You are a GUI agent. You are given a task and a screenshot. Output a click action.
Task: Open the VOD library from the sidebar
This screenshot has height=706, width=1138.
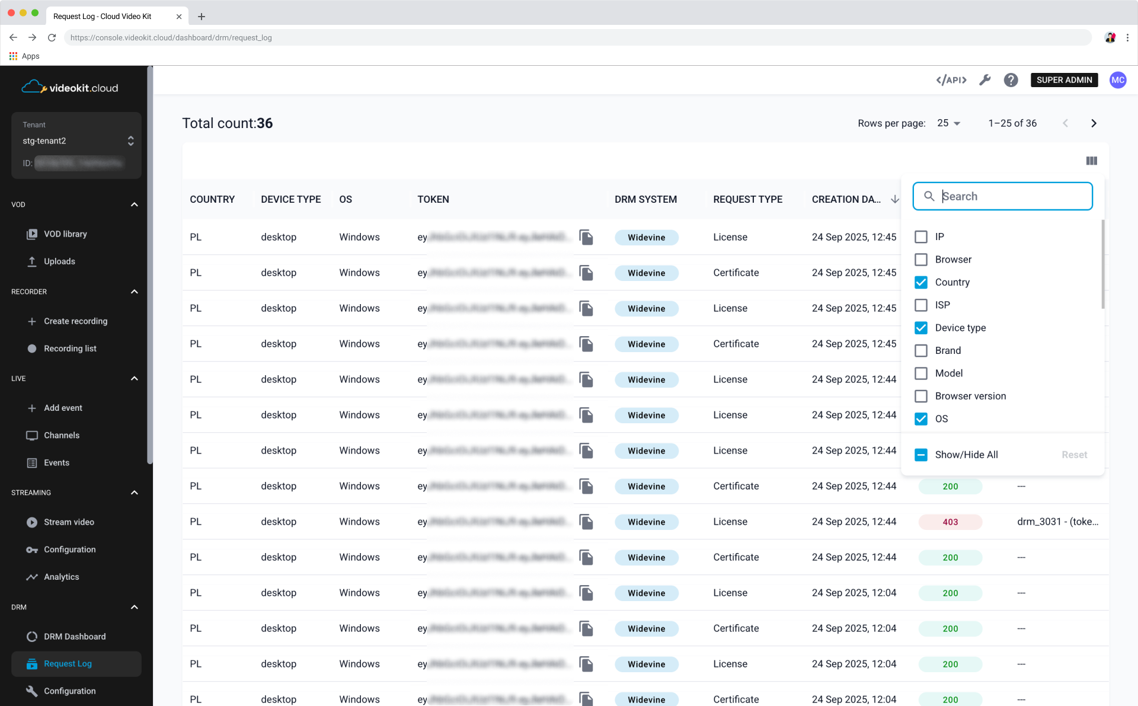pos(65,234)
